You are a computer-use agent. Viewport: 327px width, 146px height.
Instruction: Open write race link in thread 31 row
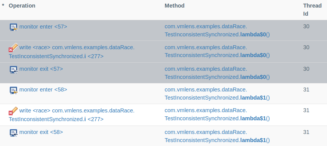point(72,115)
